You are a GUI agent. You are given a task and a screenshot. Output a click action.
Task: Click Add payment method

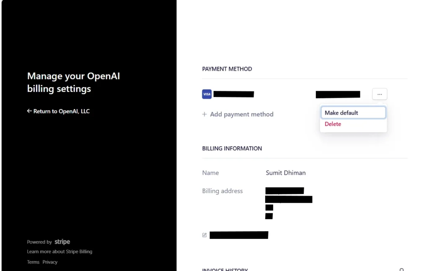(x=238, y=114)
